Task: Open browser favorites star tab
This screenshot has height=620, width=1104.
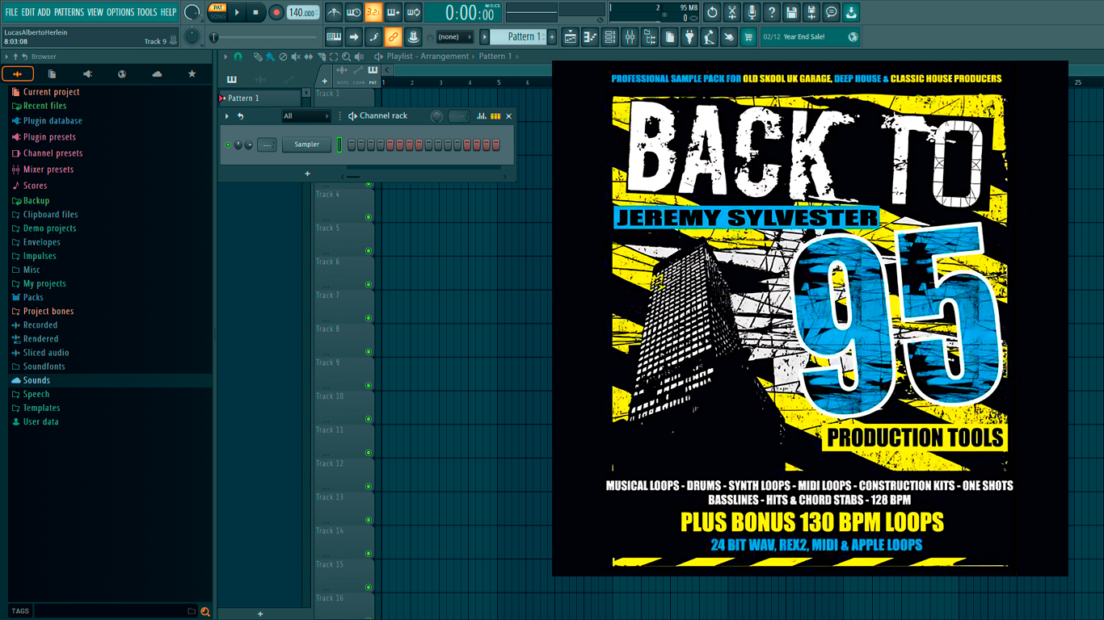Action: click(x=192, y=73)
